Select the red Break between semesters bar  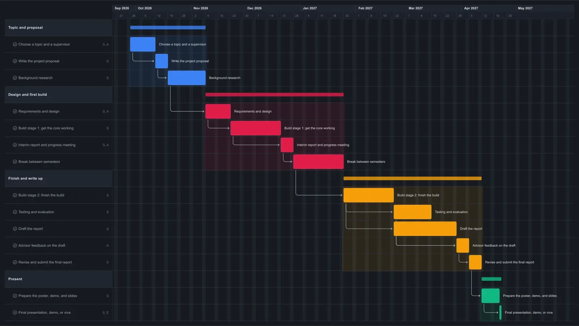coord(318,162)
